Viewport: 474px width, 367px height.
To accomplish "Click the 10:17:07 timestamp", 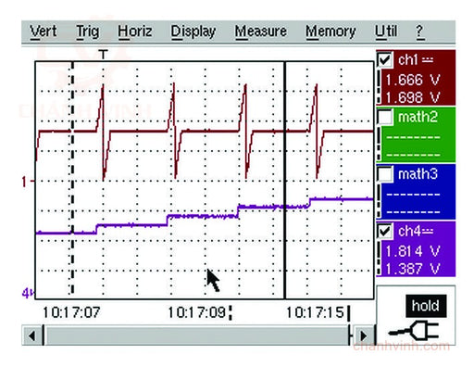I will [71, 312].
